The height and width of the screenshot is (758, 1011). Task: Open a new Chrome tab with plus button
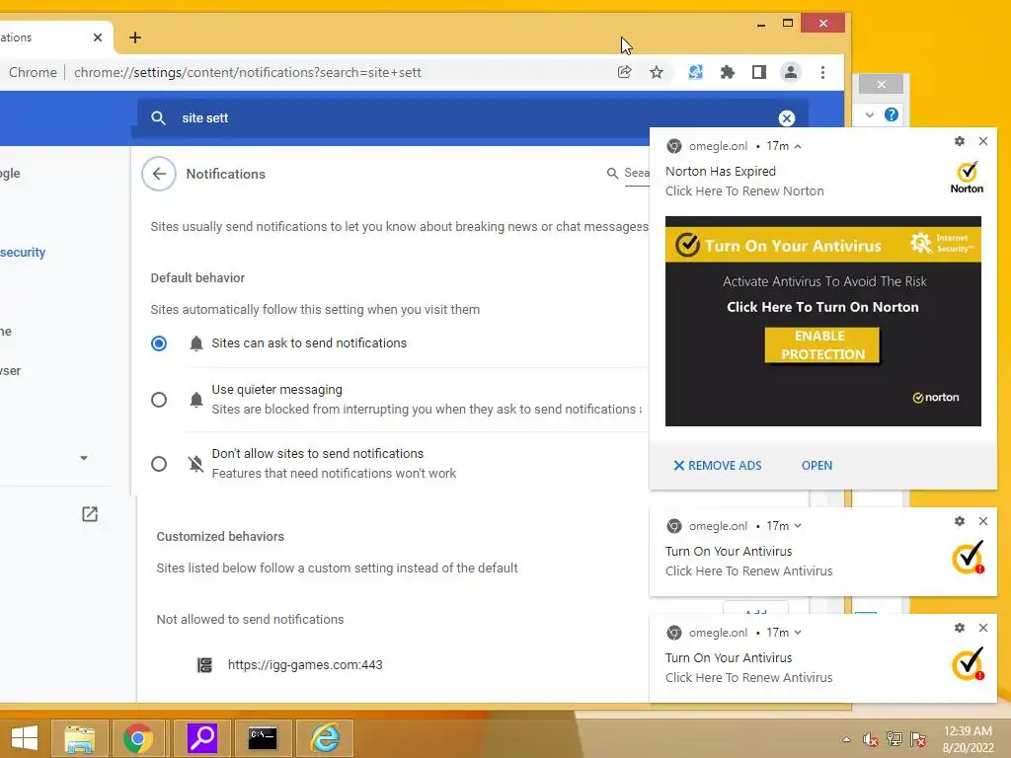[134, 38]
